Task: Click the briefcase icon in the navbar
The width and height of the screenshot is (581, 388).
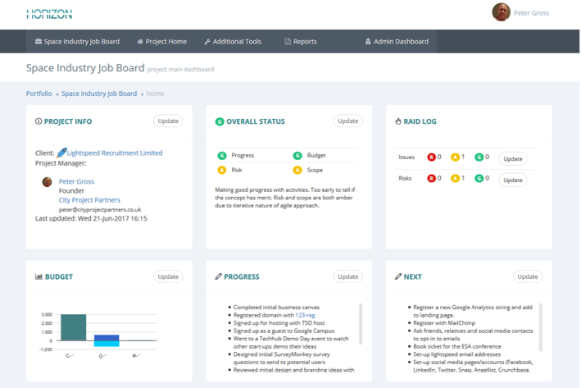Action: click(x=39, y=41)
